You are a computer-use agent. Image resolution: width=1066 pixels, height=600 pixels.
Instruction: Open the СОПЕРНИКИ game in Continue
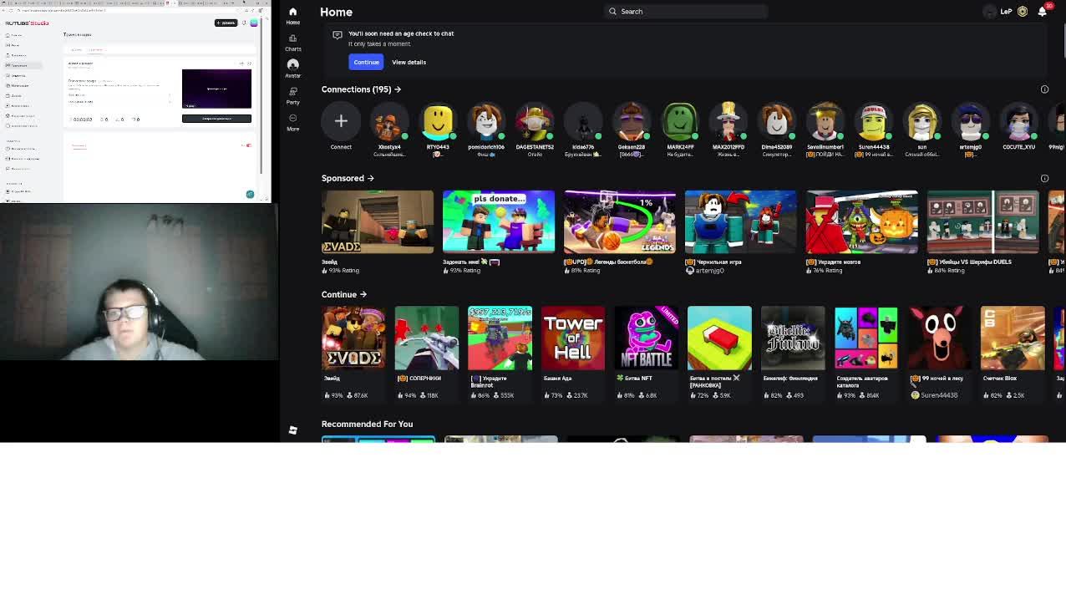(x=427, y=338)
